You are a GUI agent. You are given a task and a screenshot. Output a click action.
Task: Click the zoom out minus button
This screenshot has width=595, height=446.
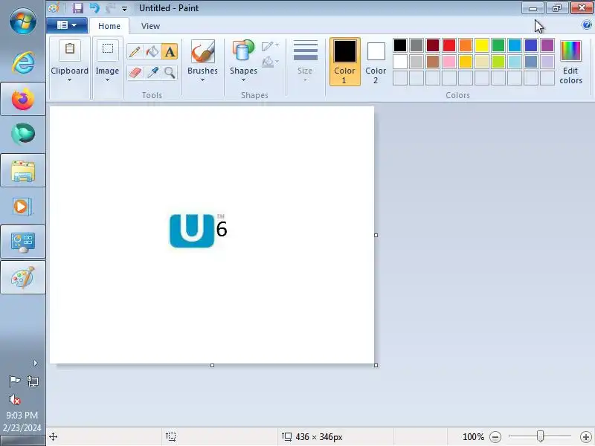[495, 437]
